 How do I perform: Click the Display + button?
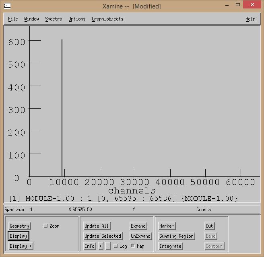(x=21, y=246)
